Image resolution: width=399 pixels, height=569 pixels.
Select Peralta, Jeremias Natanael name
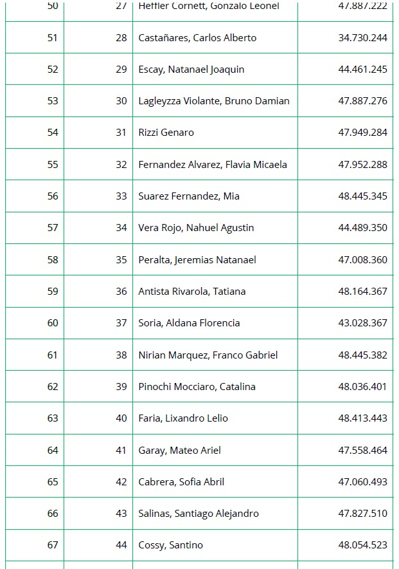pyautogui.click(x=197, y=260)
